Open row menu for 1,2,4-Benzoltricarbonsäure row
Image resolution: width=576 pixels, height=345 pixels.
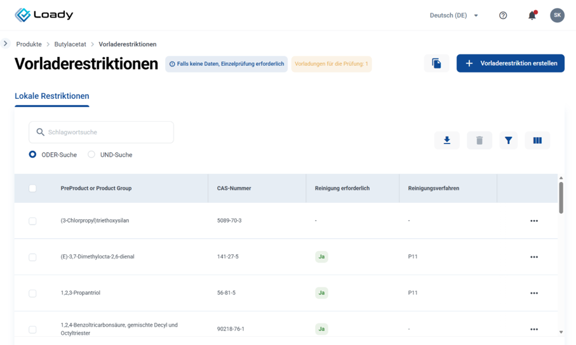click(534, 329)
